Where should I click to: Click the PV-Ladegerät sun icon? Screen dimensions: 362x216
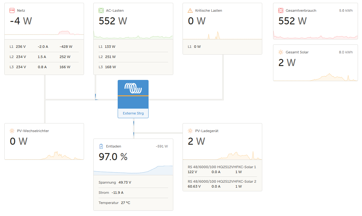tap(190, 131)
